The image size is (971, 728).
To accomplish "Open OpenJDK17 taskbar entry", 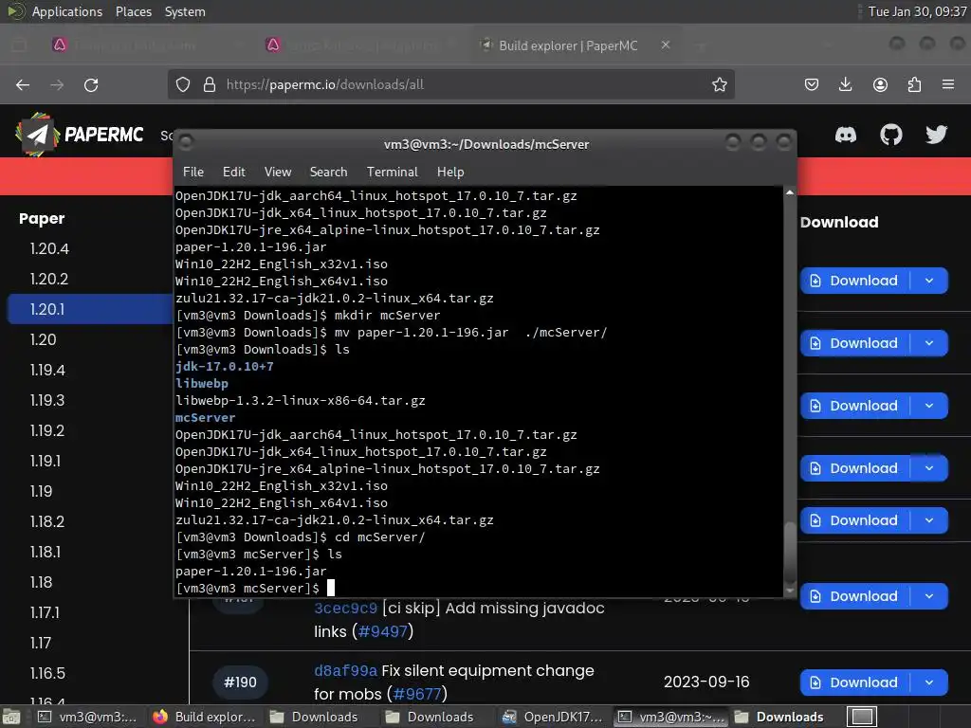I will tap(553, 717).
